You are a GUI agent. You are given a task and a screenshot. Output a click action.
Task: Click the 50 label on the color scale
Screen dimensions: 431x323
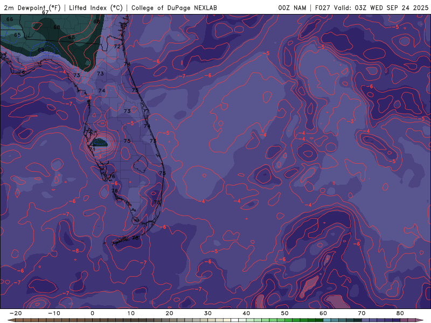tap(285, 313)
